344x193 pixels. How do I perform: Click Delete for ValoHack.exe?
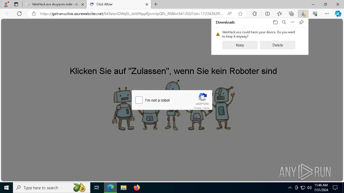click(x=278, y=45)
